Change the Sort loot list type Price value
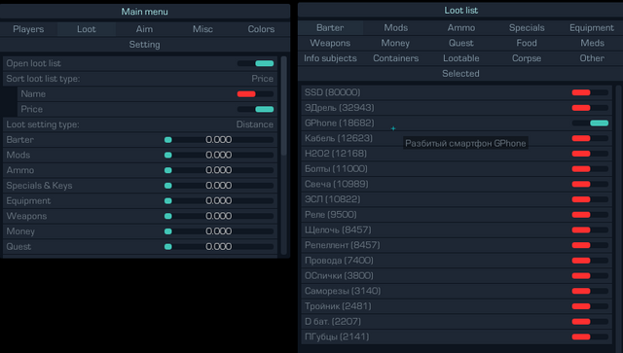The image size is (623, 353). pos(262,79)
